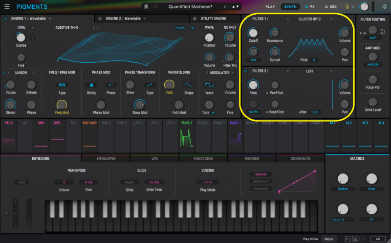Click the tune Q quantize button
Screen dimensions: 391x243
click(x=33, y=38)
